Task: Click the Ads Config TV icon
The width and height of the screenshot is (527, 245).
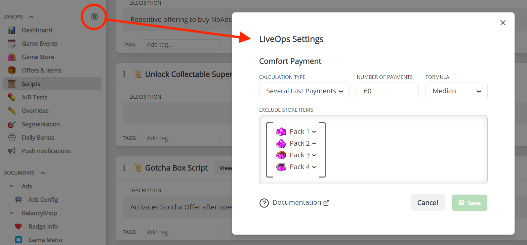Action: coord(18,200)
